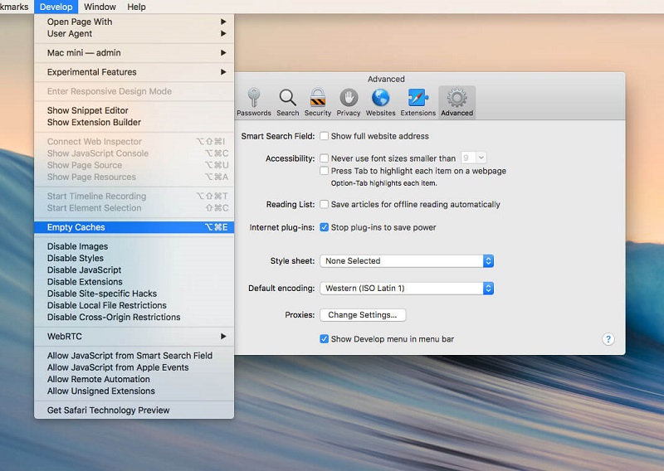Select Disable Images

click(x=134, y=246)
